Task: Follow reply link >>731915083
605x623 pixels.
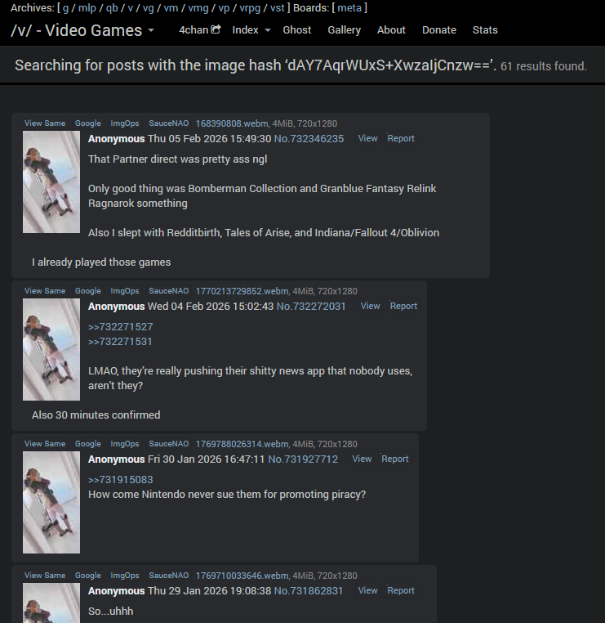Action: 121,480
